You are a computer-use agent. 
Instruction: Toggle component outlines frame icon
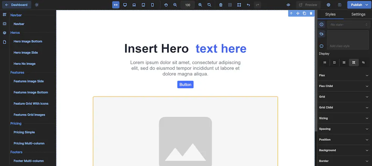click(239, 5)
